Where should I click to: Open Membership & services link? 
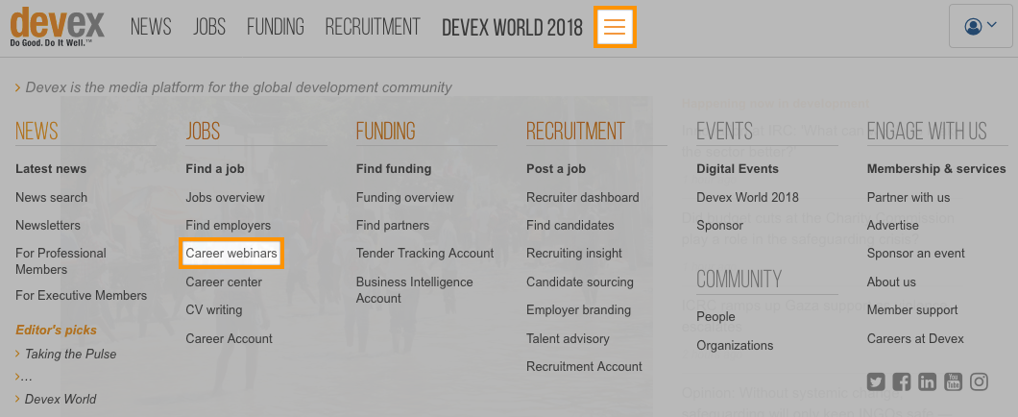click(x=936, y=169)
